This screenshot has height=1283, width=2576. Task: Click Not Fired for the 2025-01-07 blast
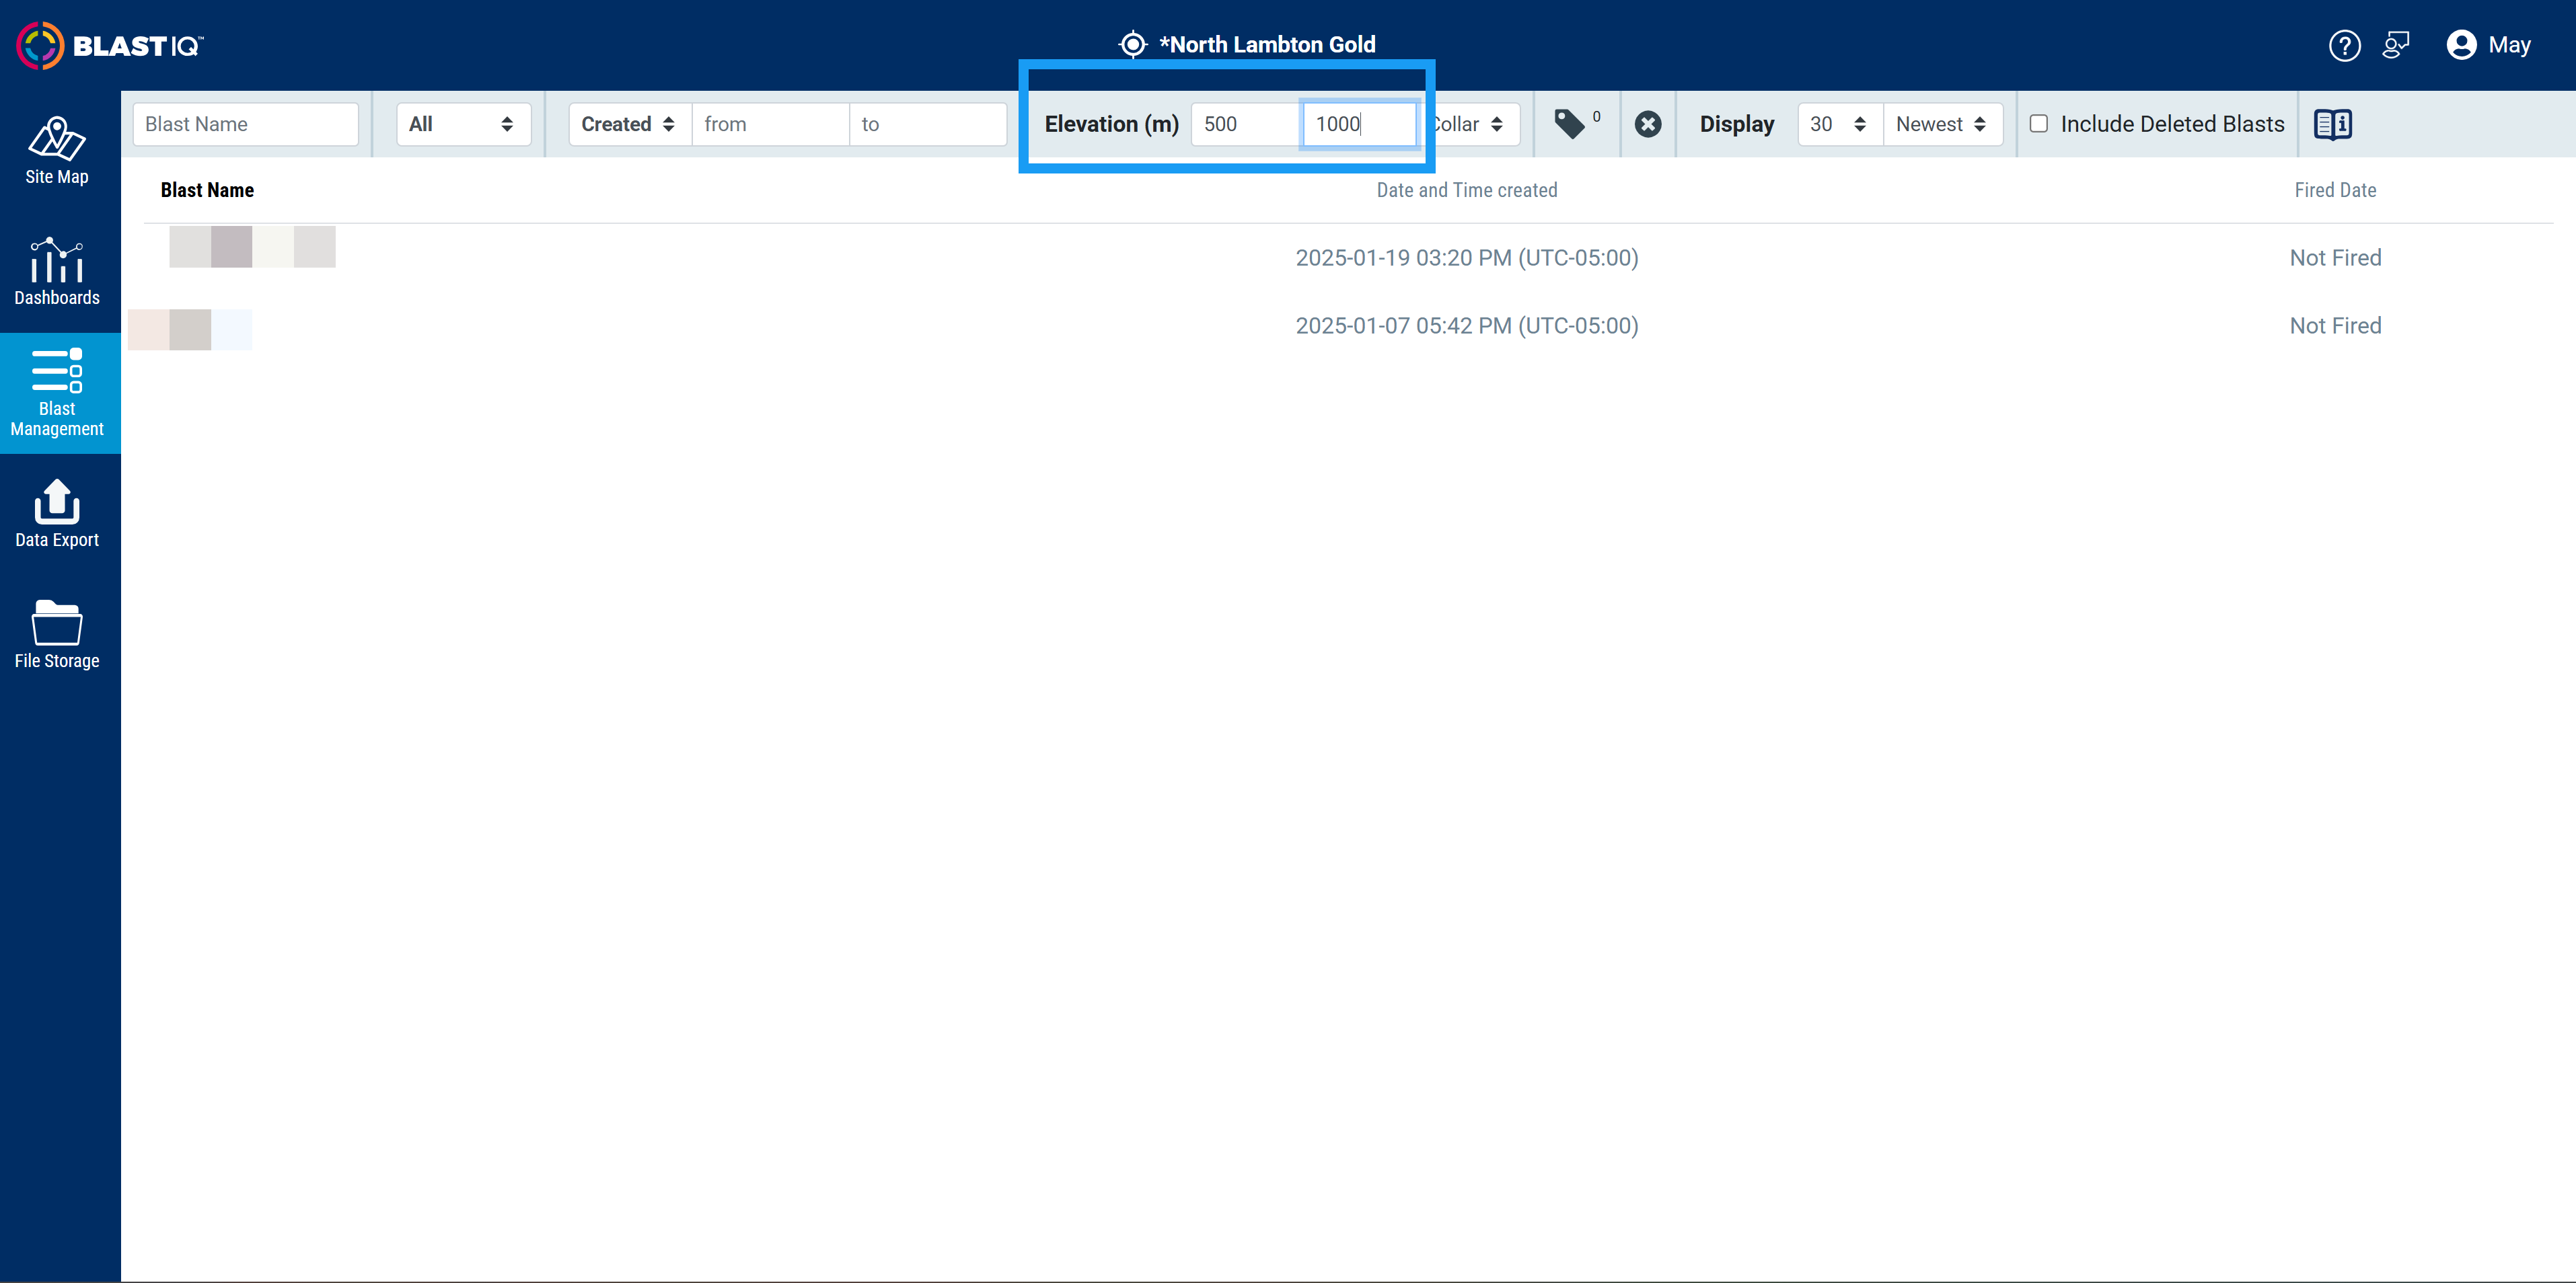tap(2335, 325)
